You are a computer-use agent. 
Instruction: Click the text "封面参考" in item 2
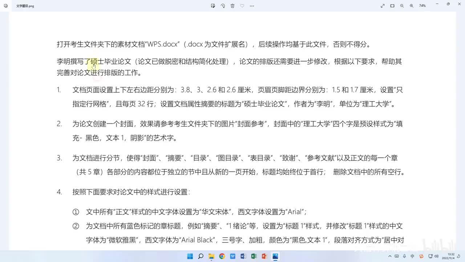[251, 124]
